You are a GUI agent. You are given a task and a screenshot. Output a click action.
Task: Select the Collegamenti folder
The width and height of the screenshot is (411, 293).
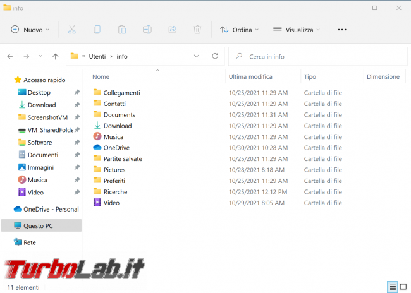coord(121,93)
